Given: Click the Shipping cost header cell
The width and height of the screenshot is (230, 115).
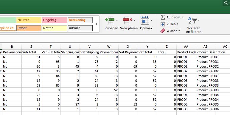Looking at the screenshot, I should (x=70, y=52).
